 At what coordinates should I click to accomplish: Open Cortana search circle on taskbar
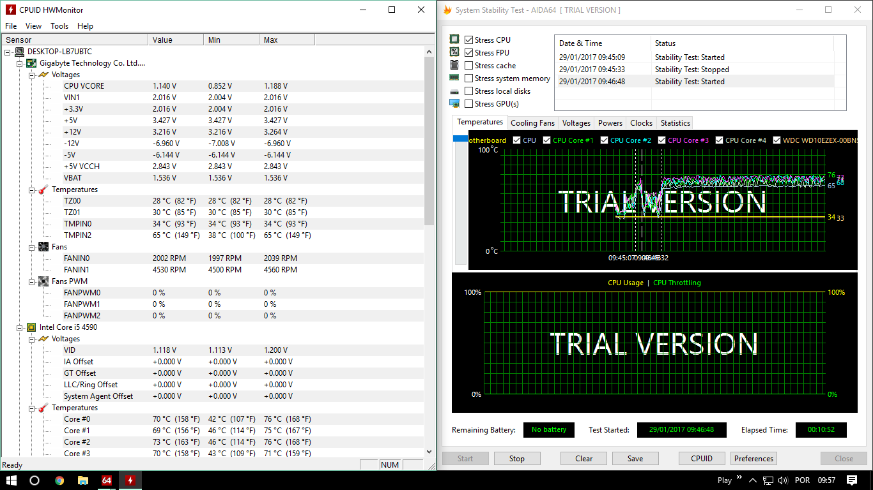point(35,480)
